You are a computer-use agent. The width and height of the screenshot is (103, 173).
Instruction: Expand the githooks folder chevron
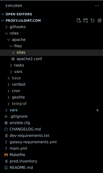(6, 27)
